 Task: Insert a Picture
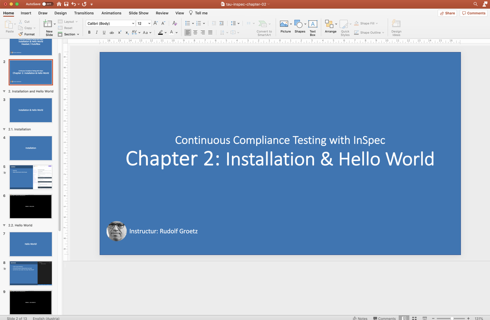[x=285, y=27]
